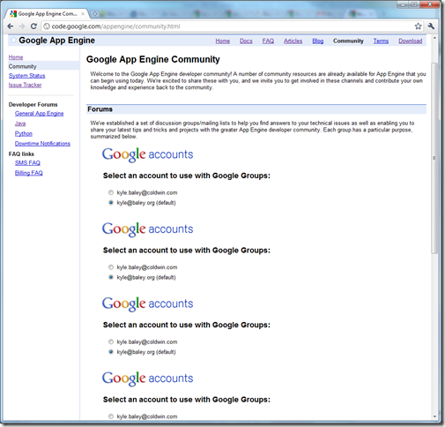
Task: Reload the page with refresh icon
Action: (x=33, y=26)
